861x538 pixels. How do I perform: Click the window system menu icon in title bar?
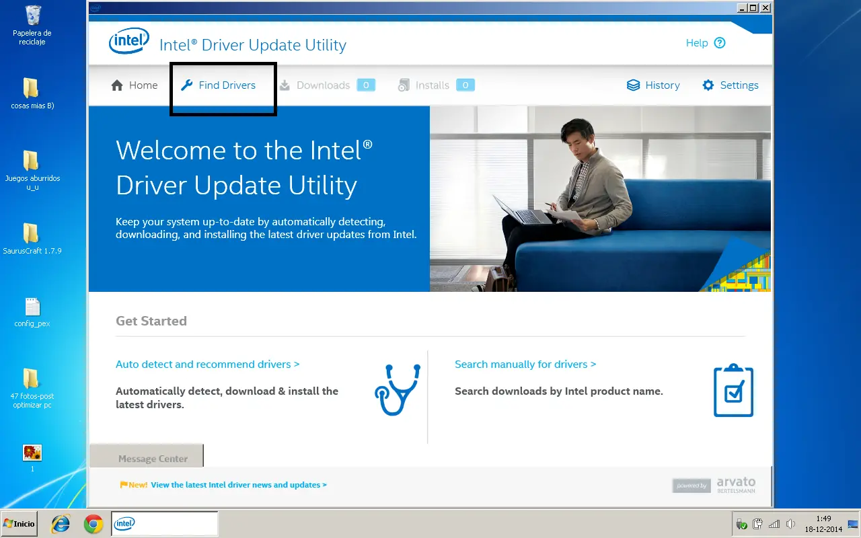[x=96, y=8]
